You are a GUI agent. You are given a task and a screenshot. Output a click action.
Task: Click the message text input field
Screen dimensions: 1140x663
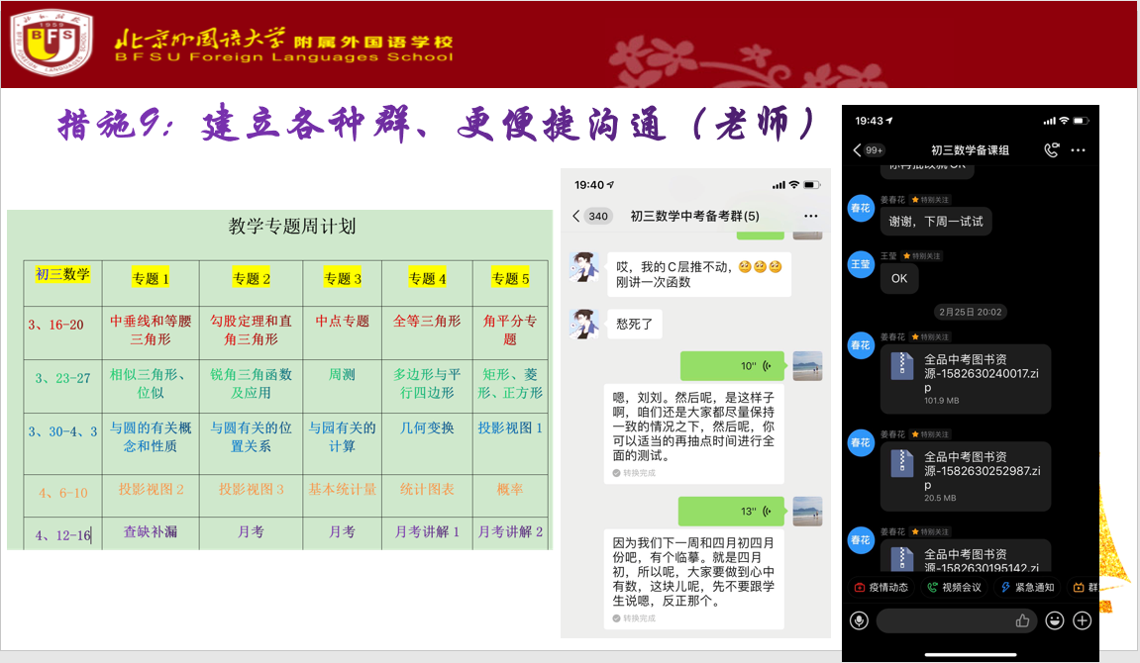click(944, 620)
